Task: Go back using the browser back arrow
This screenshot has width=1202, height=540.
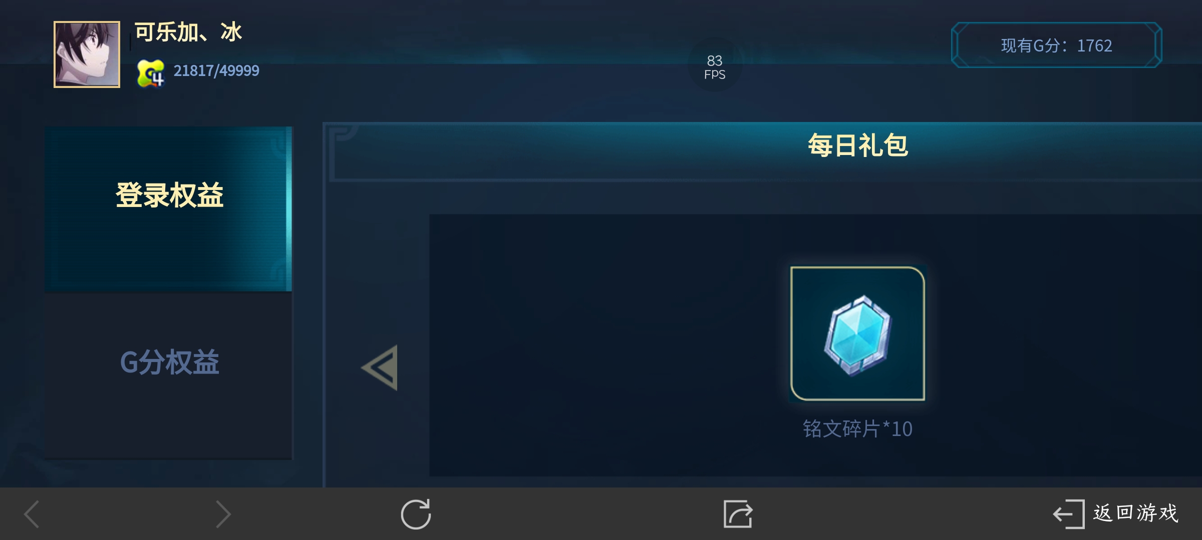Action: (x=32, y=514)
